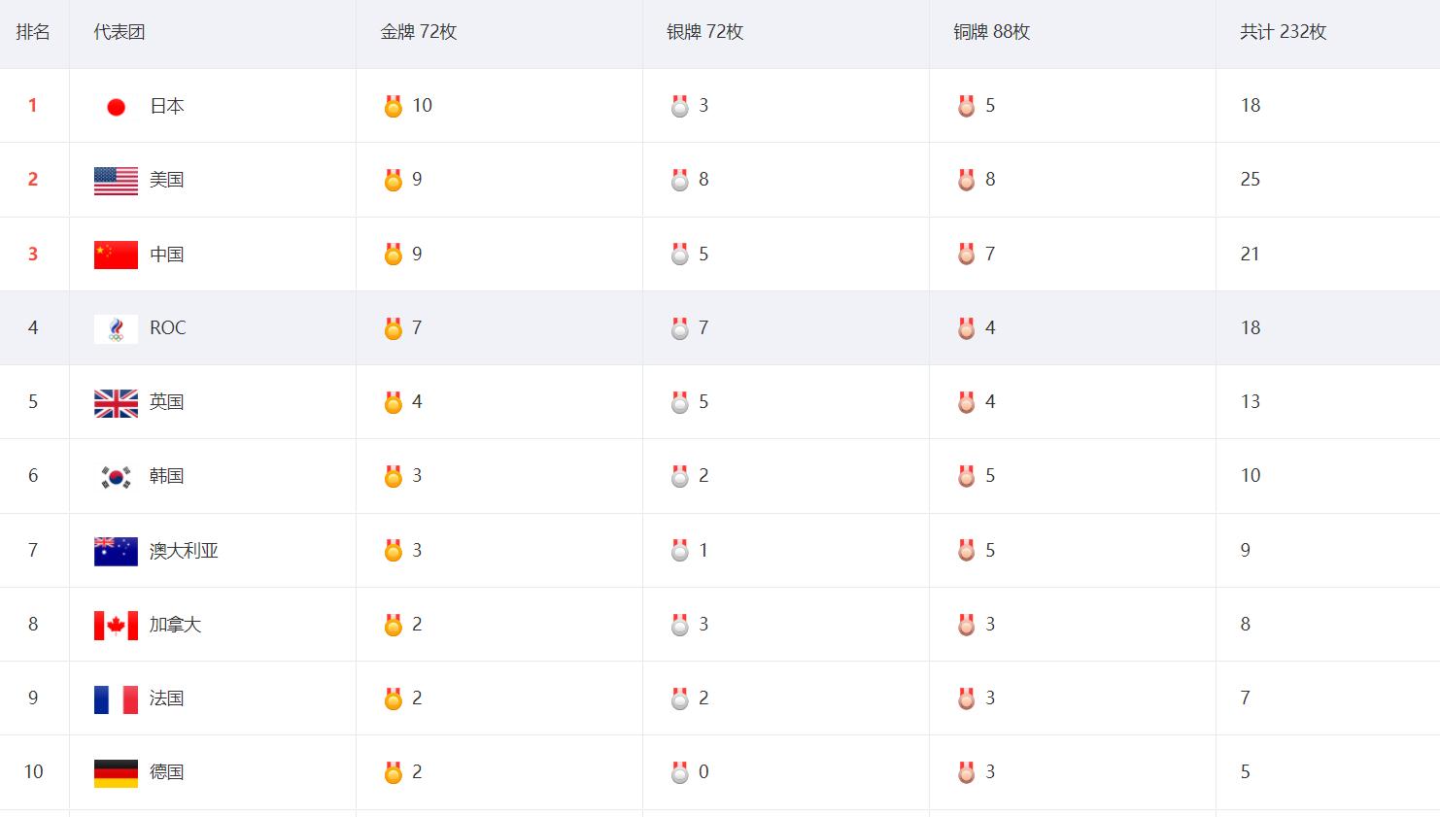Click the bronze medal icon in 加拿大 row
This screenshot has width=1440, height=817.
point(967,625)
